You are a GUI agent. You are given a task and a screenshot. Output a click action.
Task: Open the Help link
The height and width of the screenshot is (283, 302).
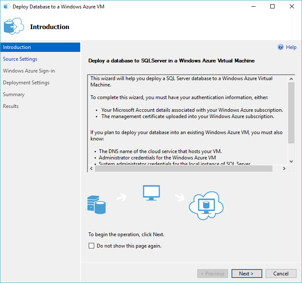[x=291, y=47]
